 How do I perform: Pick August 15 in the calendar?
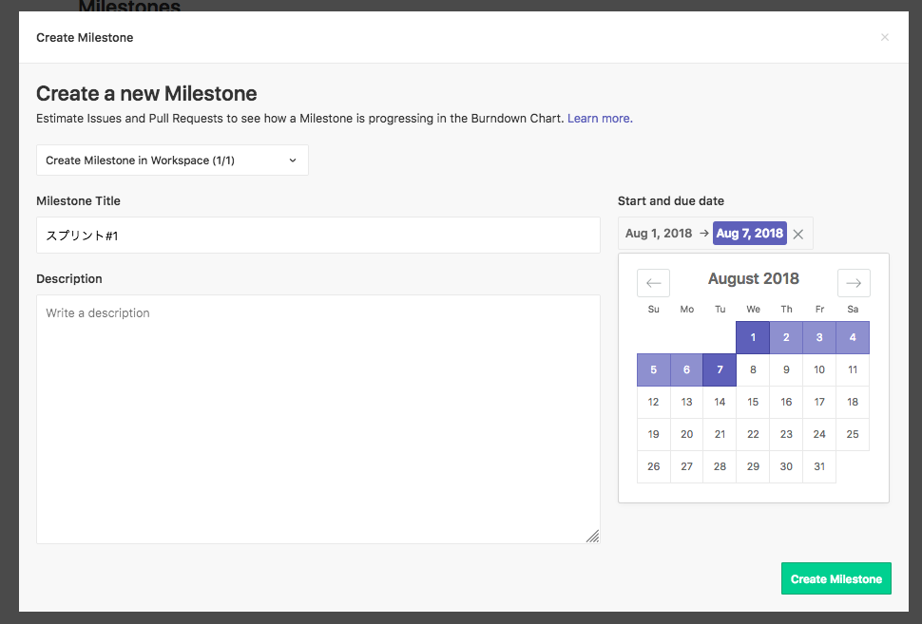click(753, 402)
